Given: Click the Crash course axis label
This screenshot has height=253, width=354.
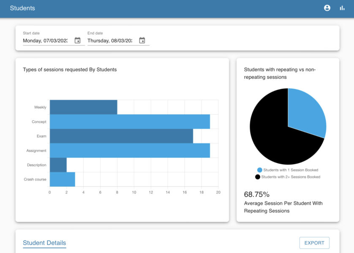Looking at the screenshot, I should point(35,179).
